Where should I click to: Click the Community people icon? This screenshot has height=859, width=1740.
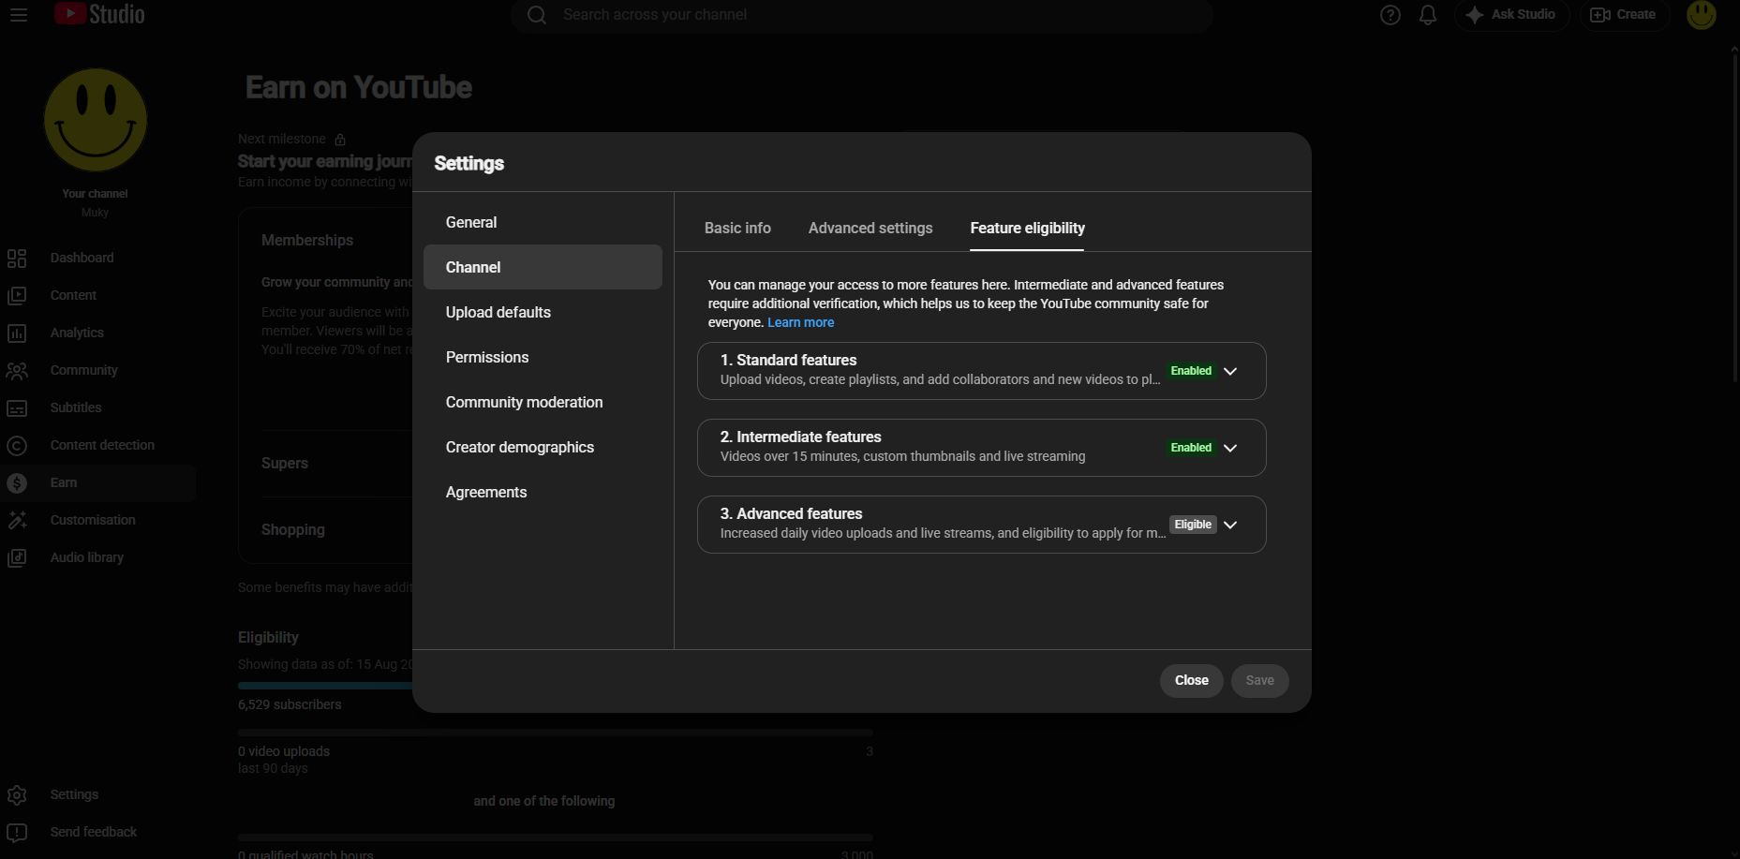17,371
